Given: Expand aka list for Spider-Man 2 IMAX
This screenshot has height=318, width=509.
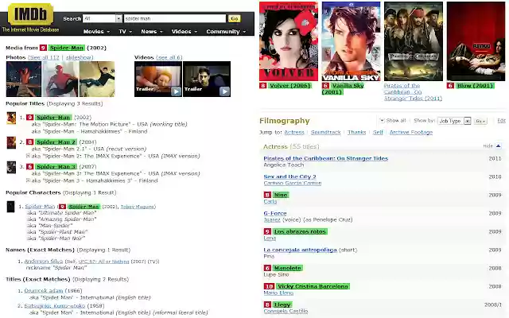Looking at the screenshot, I should click(x=28, y=156).
